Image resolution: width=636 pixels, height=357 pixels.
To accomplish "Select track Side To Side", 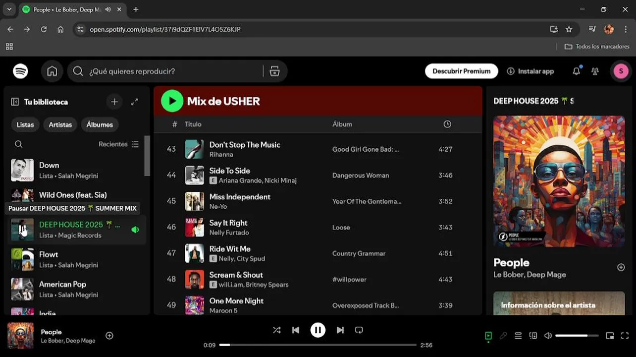I will tap(229, 171).
